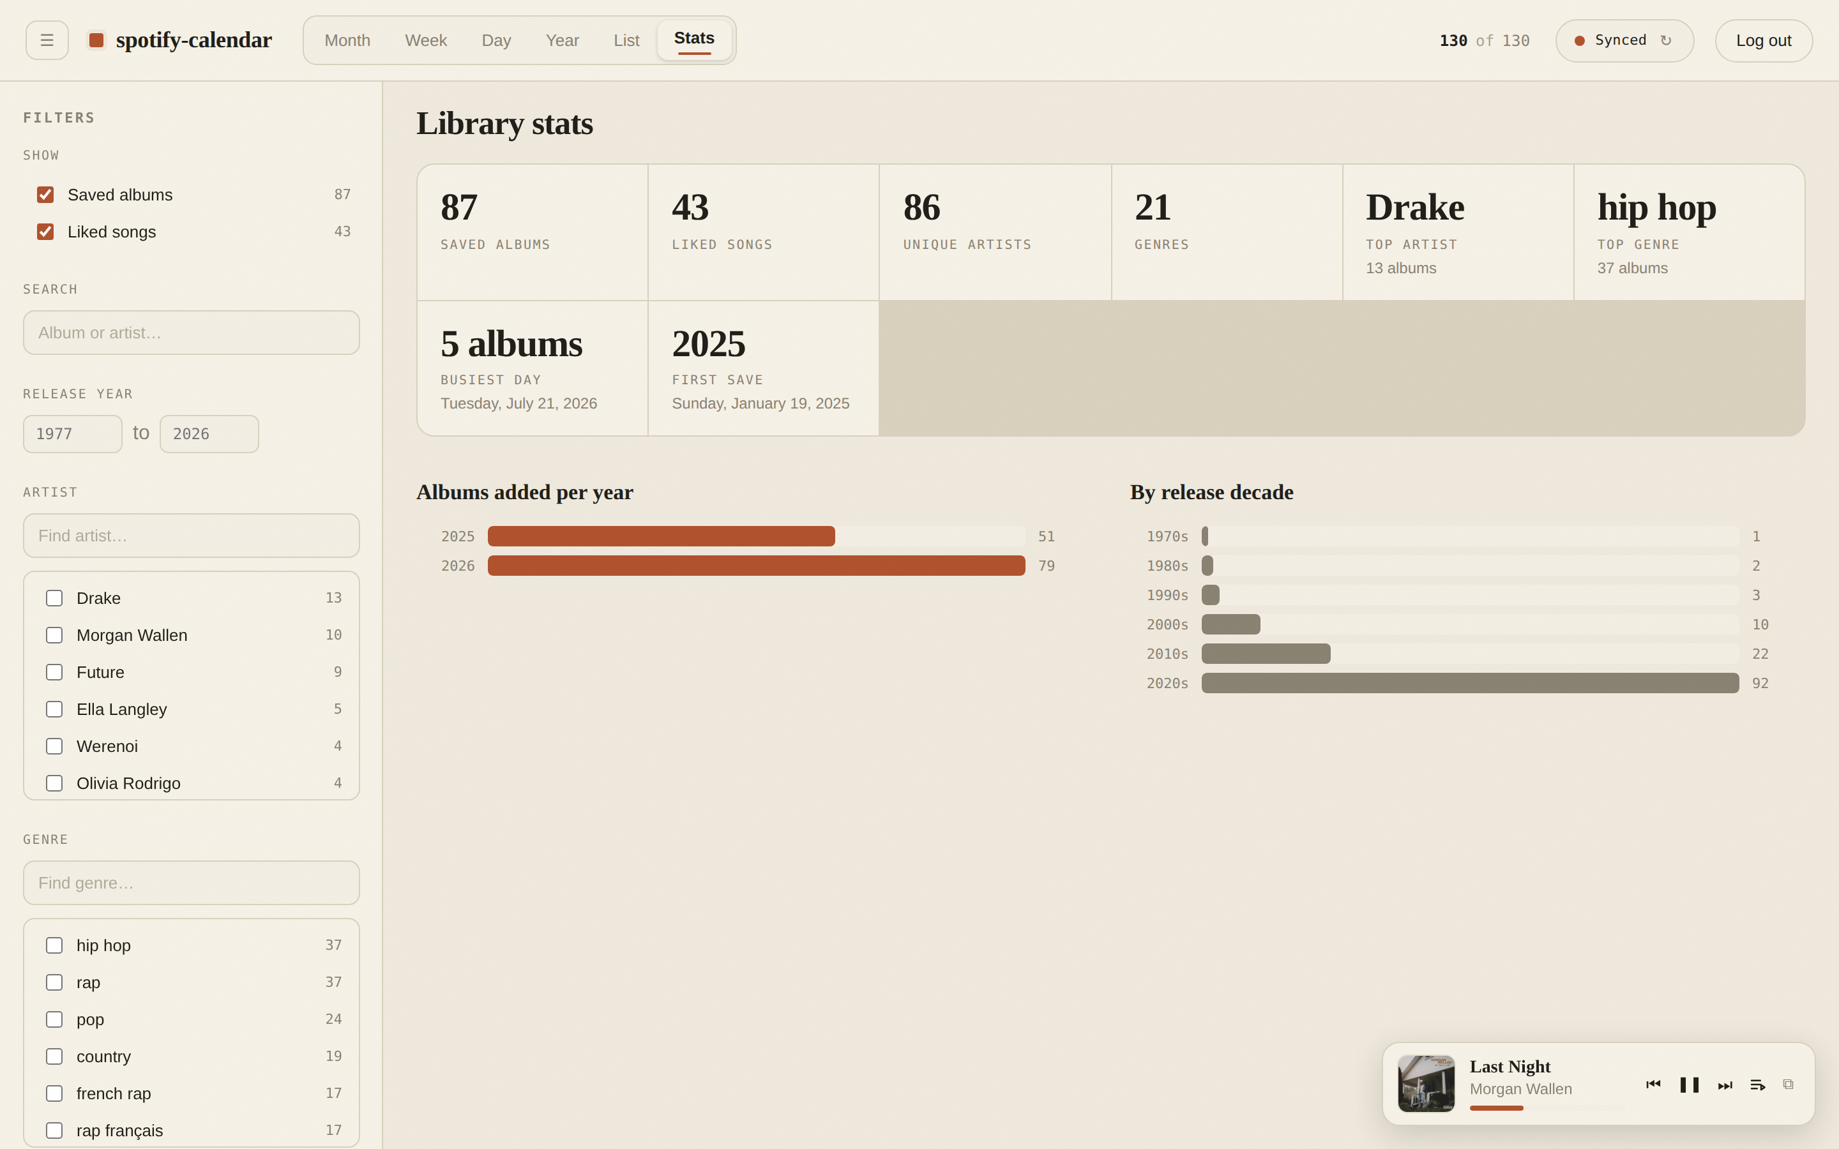
Task: Check the rap genre checkbox
Action: click(x=54, y=982)
